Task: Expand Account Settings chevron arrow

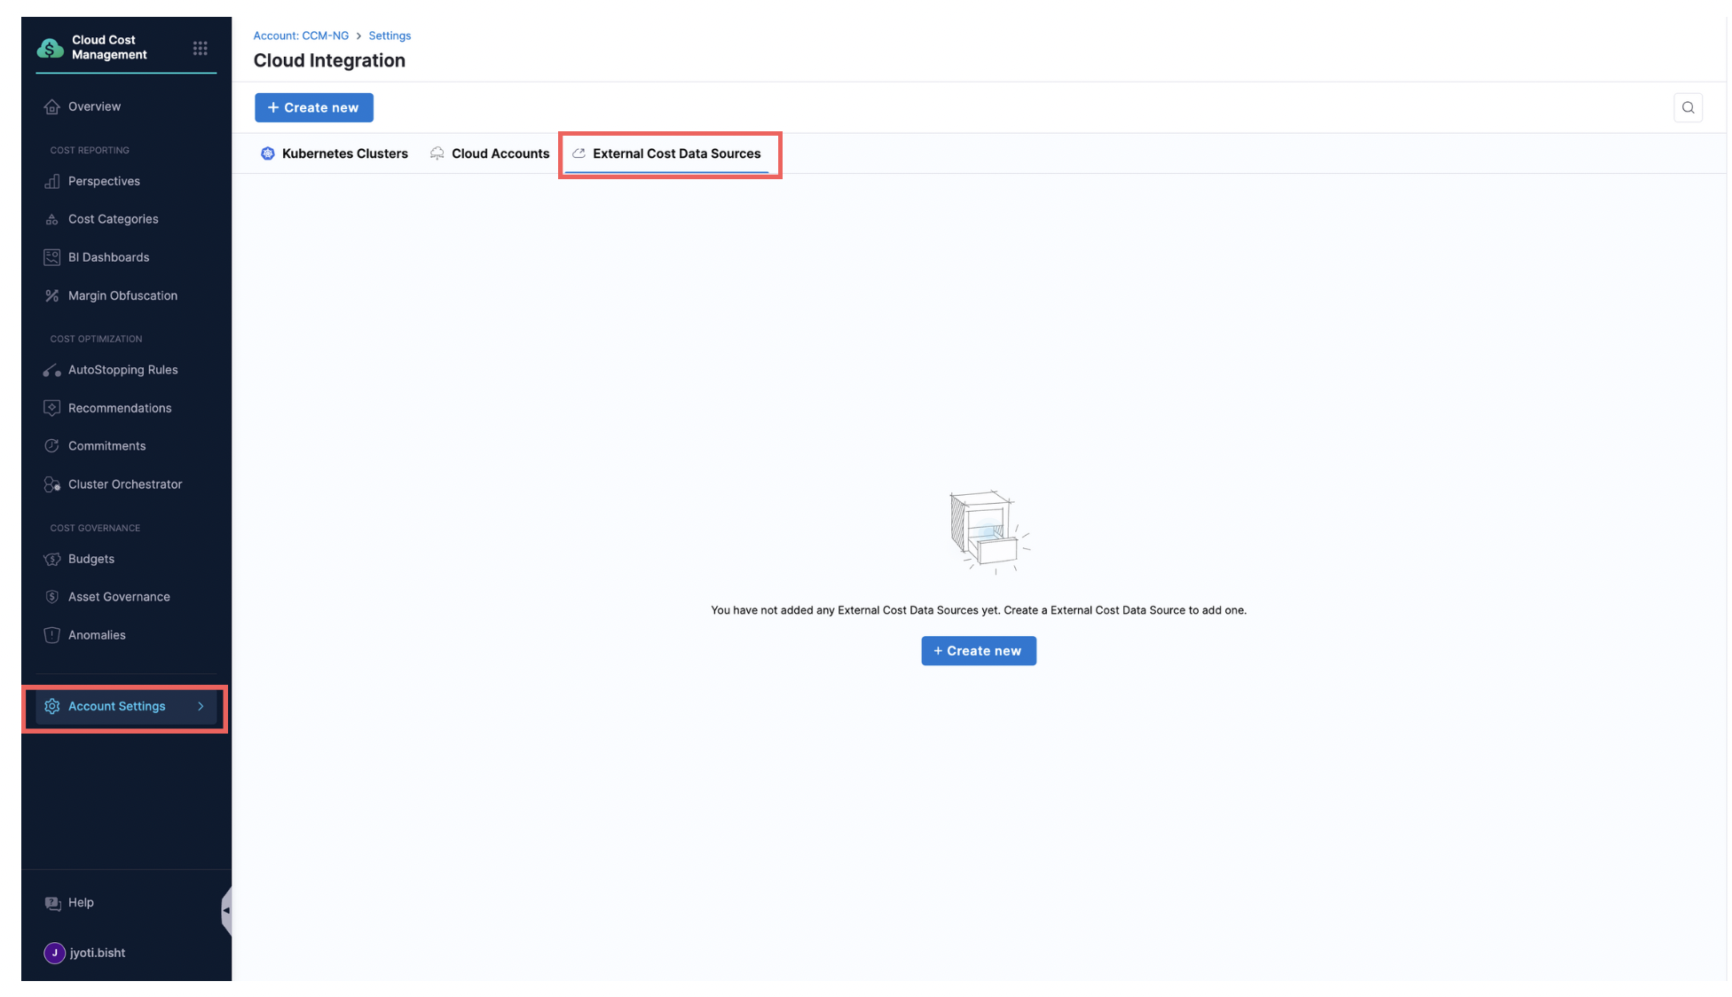Action: tap(201, 706)
